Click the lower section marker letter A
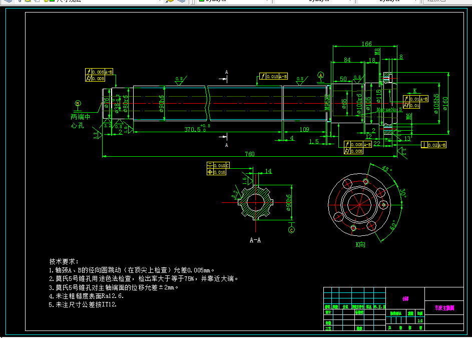Viewport: 472px width, 338px height. (x=227, y=145)
